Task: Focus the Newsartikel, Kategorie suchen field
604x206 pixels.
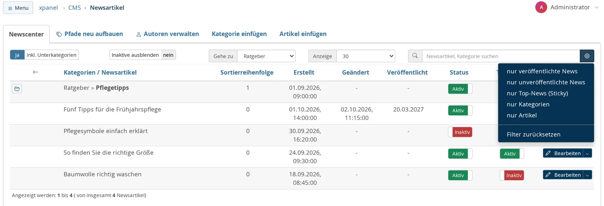Action: click(501, 56)
